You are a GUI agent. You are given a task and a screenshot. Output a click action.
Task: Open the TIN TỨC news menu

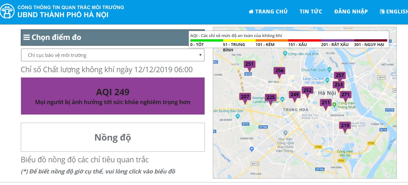311,12
